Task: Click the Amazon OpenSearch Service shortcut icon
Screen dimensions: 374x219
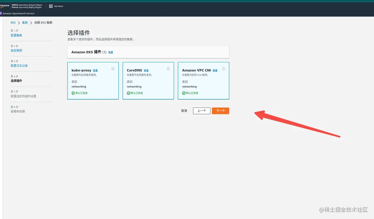Action: coord(1,13)
